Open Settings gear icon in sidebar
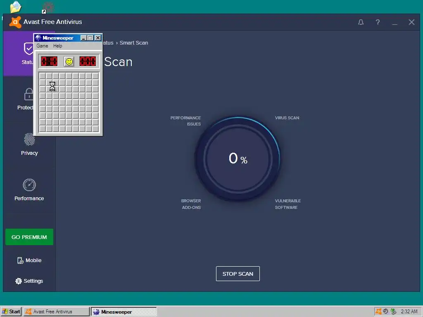Screen dimensions: 423x317 18,281
